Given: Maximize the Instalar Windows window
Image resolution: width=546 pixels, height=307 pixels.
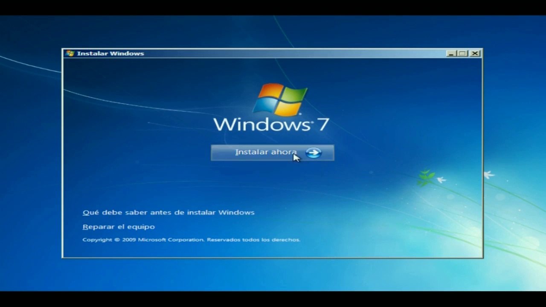Looking at the screenshot, I should coord(463,53).
